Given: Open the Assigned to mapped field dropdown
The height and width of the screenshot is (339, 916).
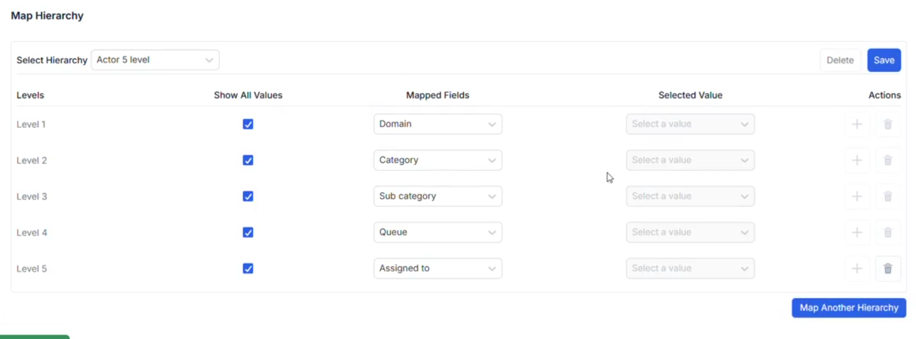Looking at the screenshot, I should point(438,268).
